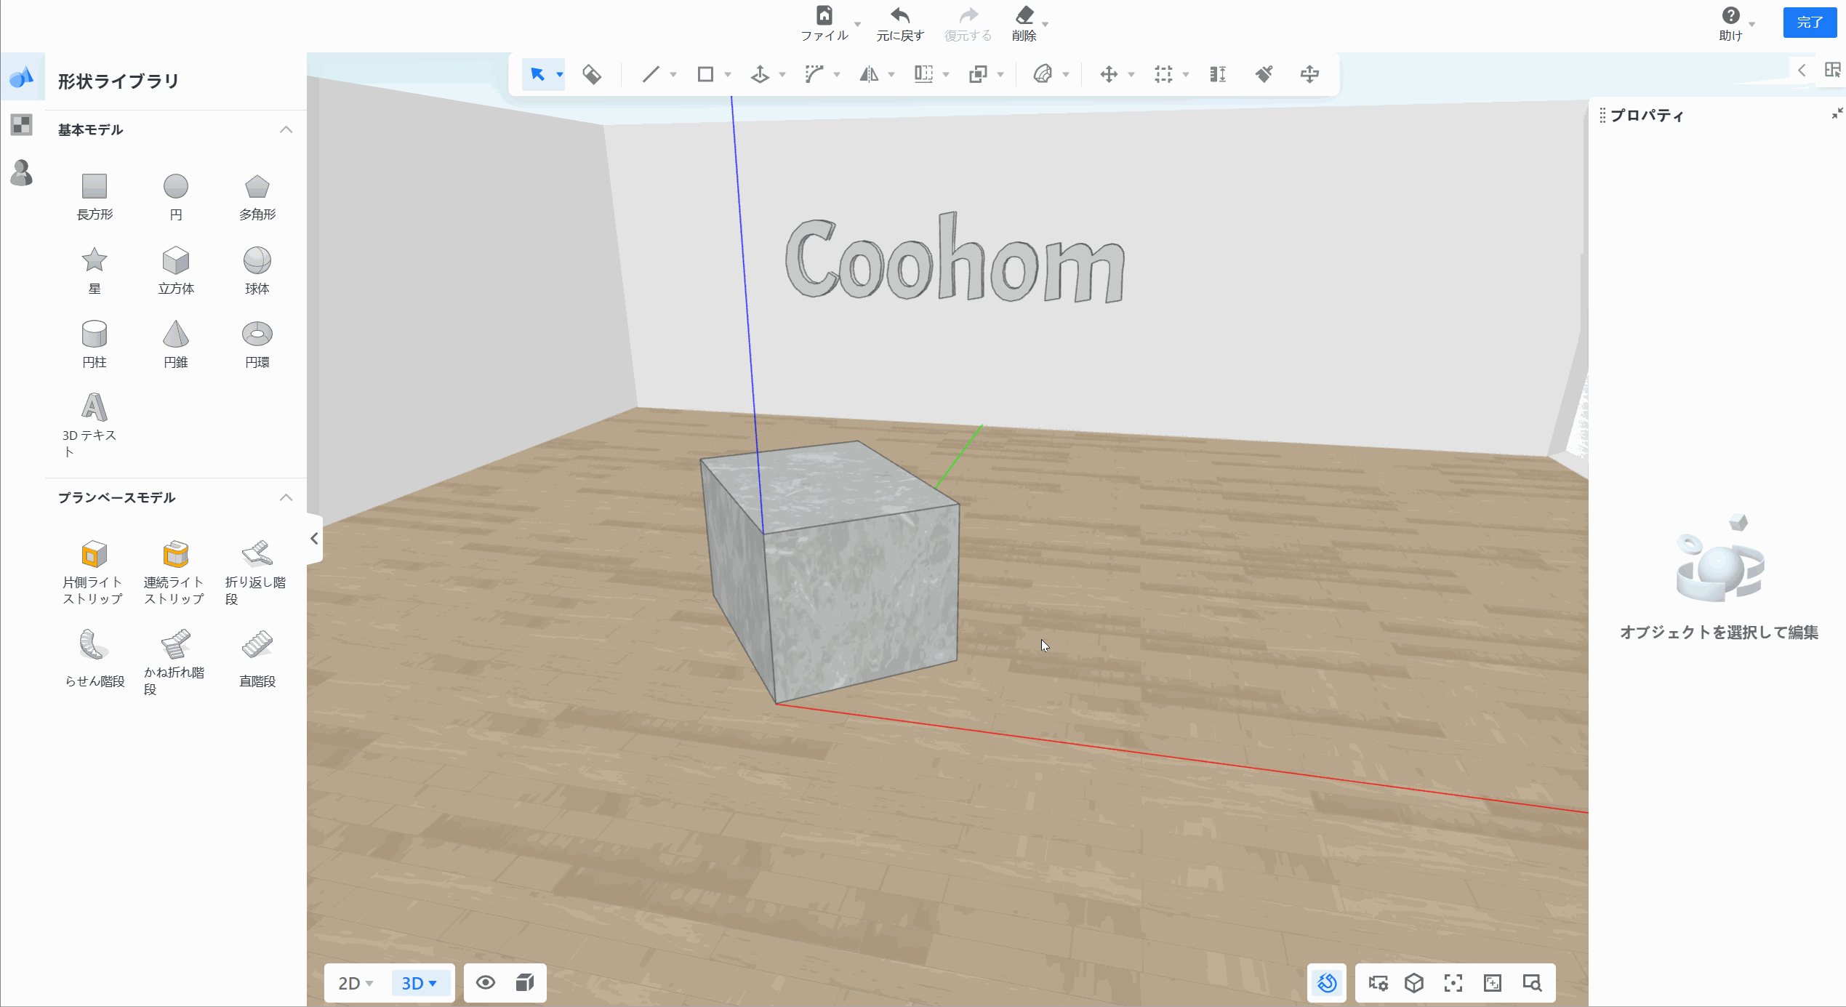The width and height of the screenshot is (1846, 1007).
Task: Click the zoom-region magnifier icon
Action: (1532, 983)
